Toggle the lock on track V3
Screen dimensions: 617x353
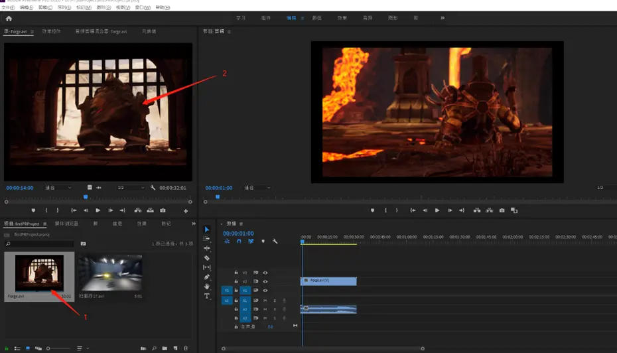point(236,272)
